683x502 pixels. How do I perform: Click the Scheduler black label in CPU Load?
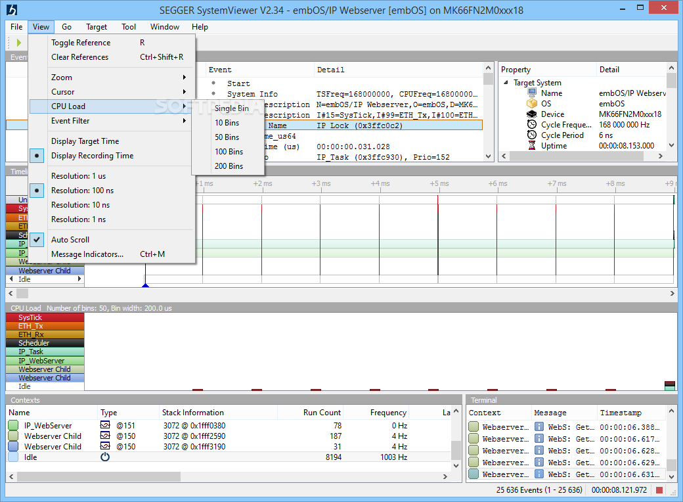point(45,343)
